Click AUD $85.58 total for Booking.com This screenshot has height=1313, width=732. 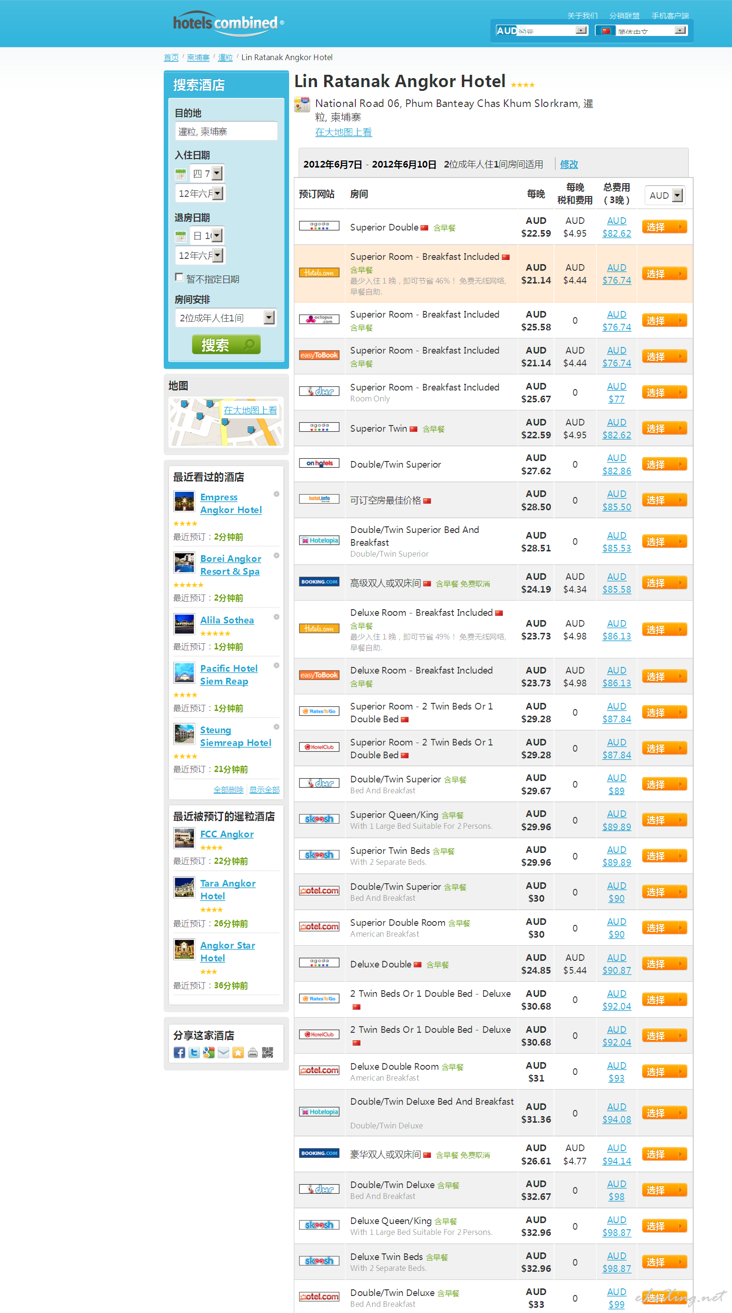pos(617,583)
